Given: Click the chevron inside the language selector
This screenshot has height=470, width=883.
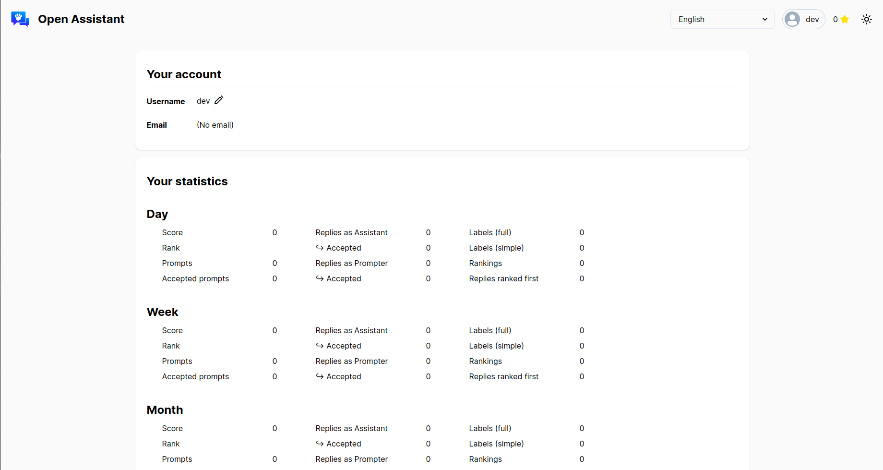Looking at the screenshot, I should click(765, 19).
